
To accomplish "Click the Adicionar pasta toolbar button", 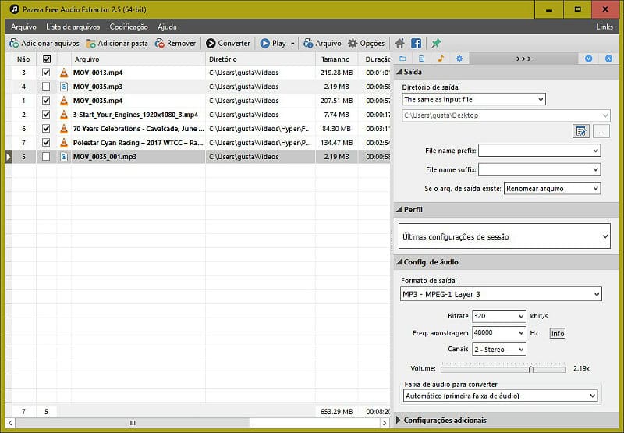I will tap(117, 44).
